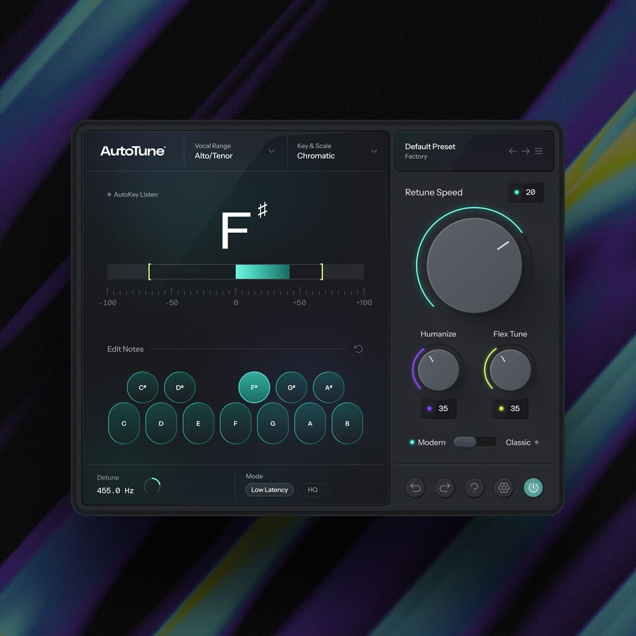This screenshot has width=636, height=636.
Task: Select the Modern mode label
Action: tap(431, 442)
